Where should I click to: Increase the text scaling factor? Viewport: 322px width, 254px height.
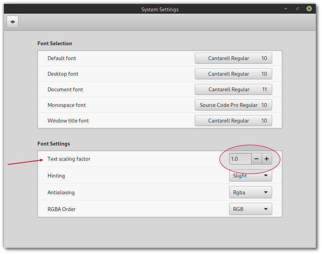(266, 159)
